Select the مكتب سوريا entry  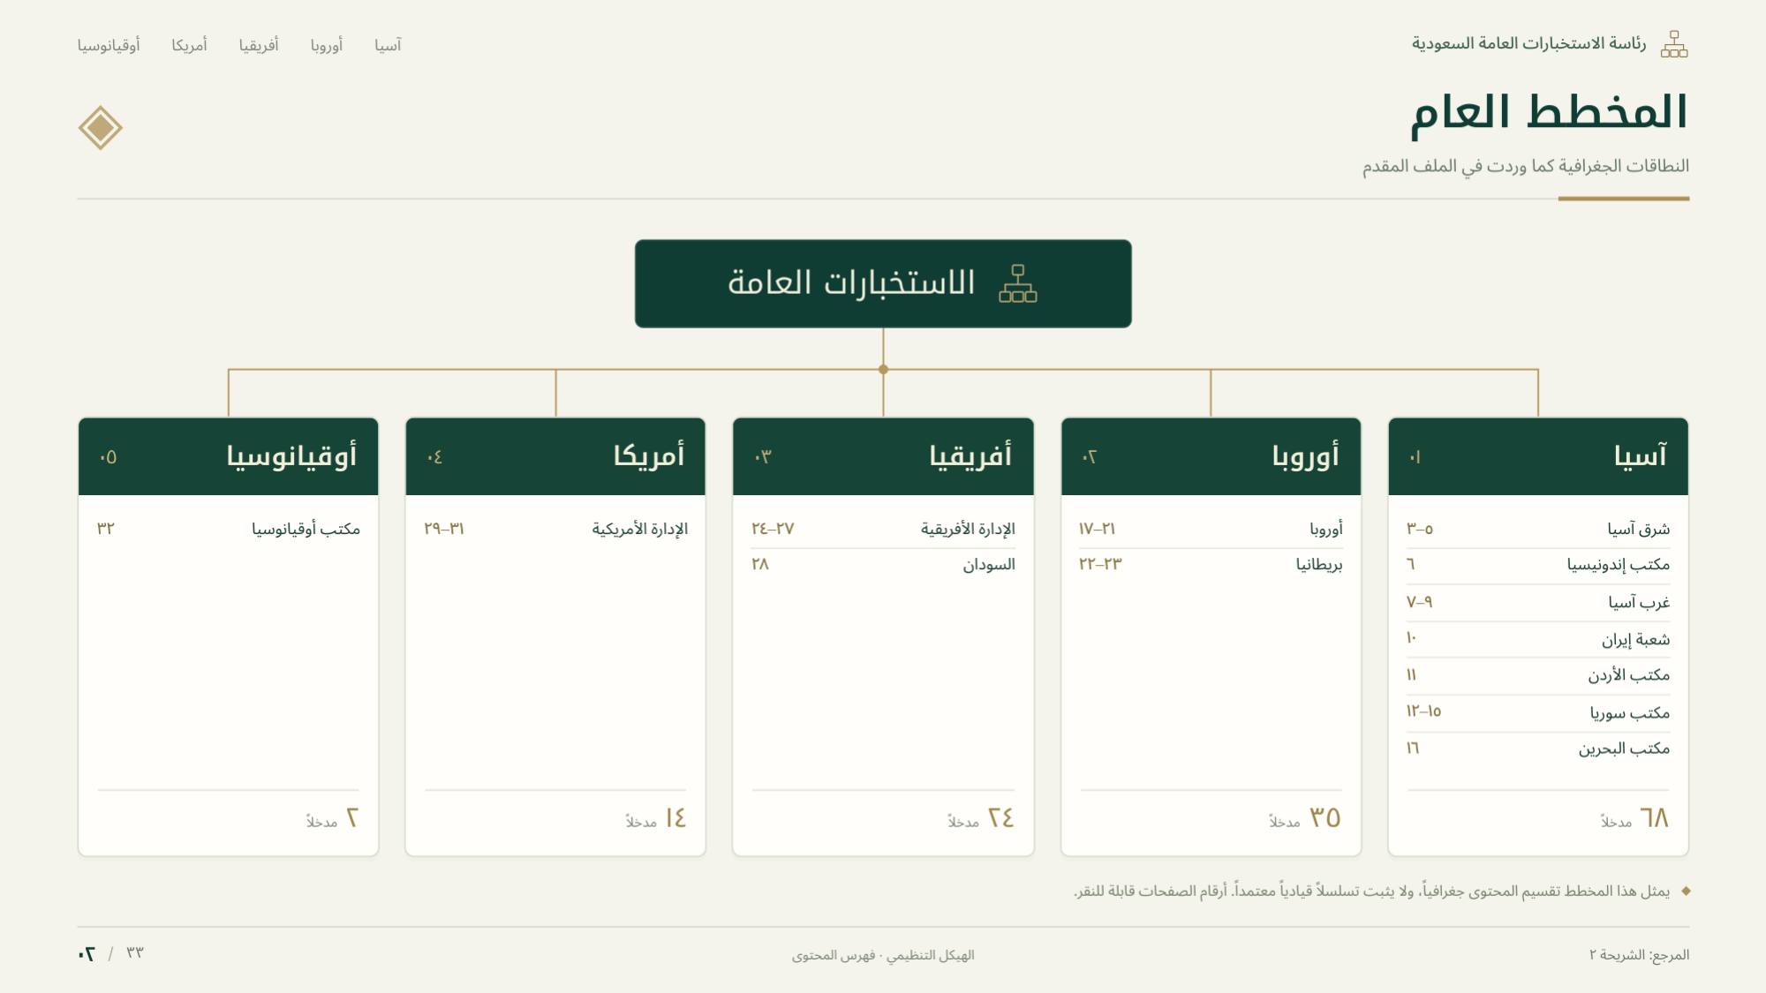click(x=1538, y=712)
